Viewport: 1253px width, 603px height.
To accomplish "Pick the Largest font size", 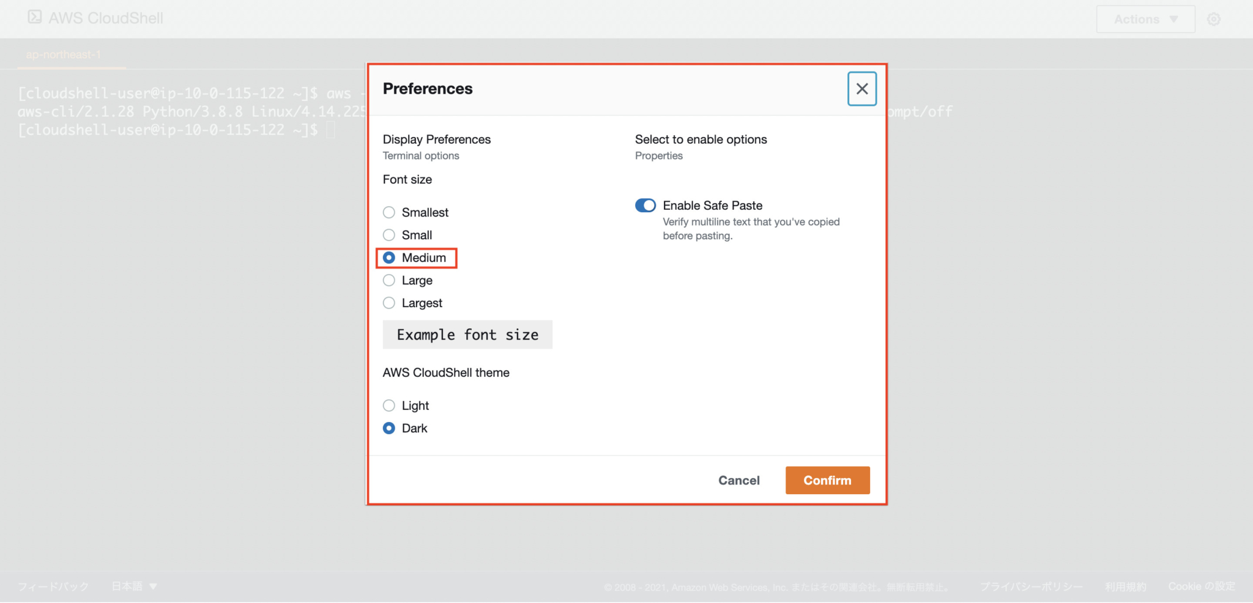I will pos(389,303).
